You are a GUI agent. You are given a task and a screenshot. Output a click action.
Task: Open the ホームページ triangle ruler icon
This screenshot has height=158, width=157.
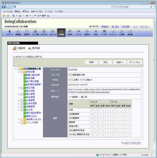click(x=113, y=31)
